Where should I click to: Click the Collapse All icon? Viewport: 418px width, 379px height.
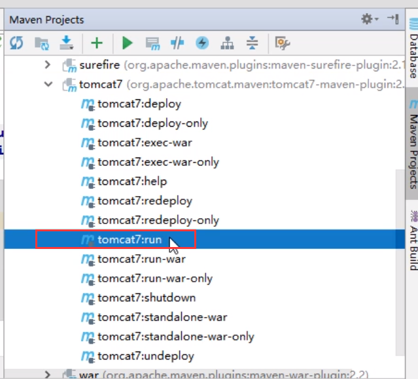pos(253,43)
